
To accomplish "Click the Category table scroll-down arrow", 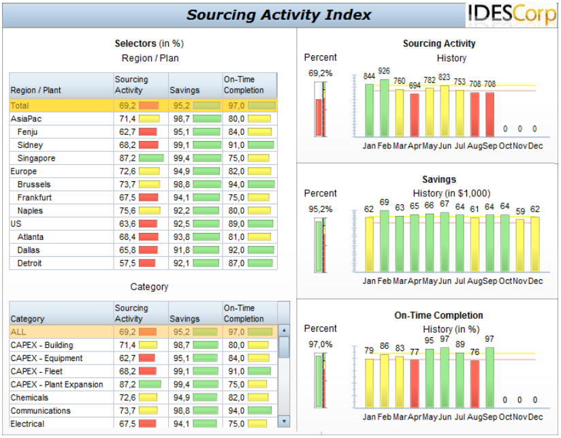I will pyautogui.click(x=285, y=421).
